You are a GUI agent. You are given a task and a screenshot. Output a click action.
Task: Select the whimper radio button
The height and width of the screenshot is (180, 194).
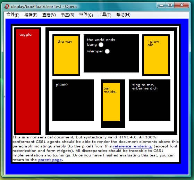click(107, 51)
